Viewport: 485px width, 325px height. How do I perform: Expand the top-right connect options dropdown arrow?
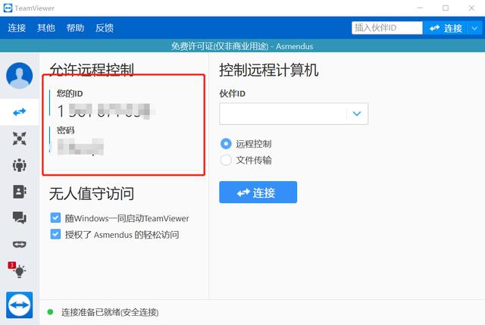[x=475, y=29]
